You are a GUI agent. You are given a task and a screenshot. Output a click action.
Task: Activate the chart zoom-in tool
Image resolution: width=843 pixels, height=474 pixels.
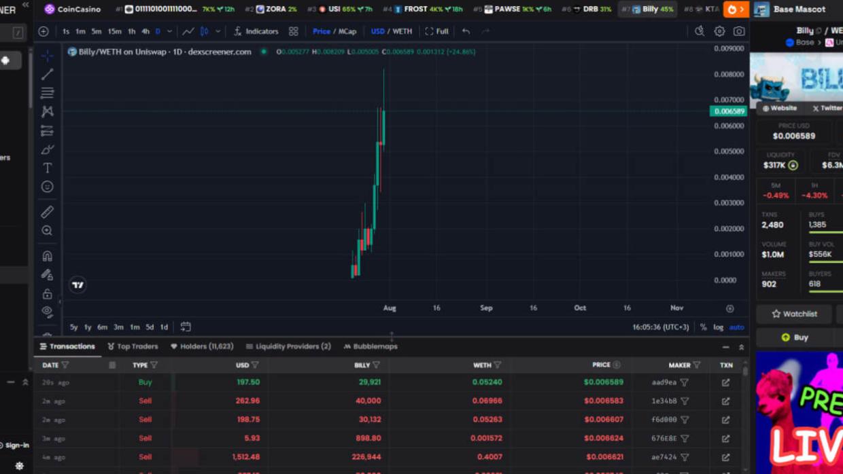pyautogui.click(x=47, y=231)
